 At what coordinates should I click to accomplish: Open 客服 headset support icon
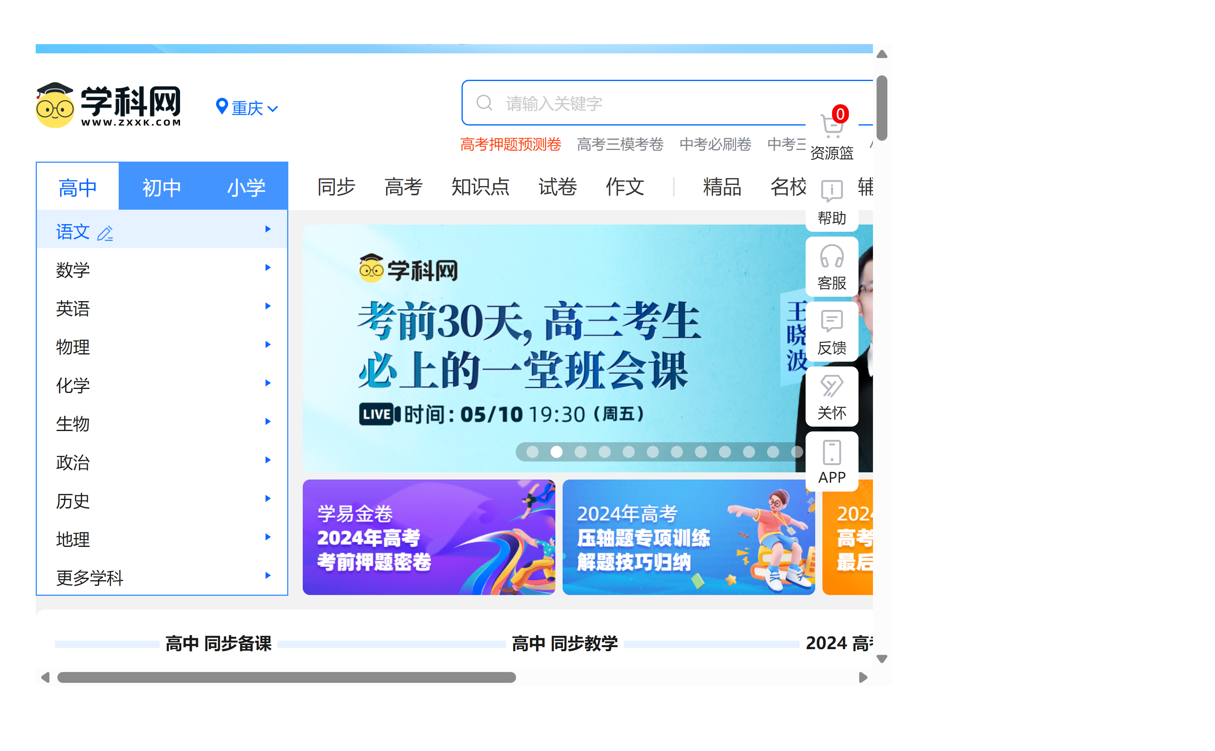(832, 257)
